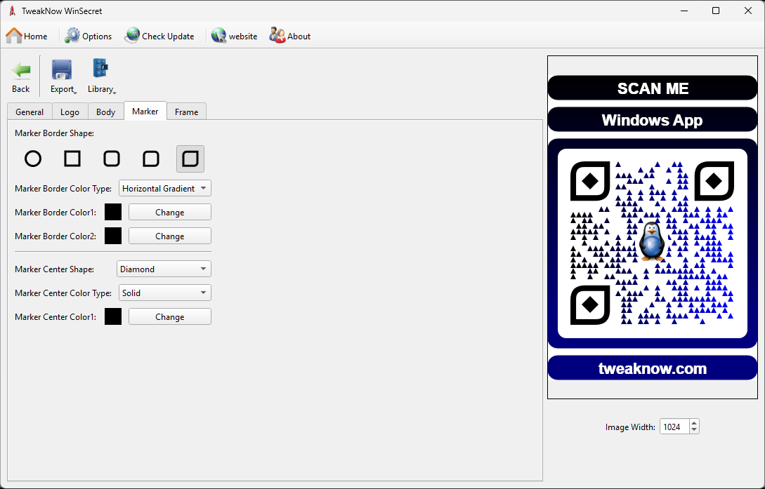Click the TweakNow WinSecret app icon in title bar
This screenshot has width=765, height=489.
[13, 11]
